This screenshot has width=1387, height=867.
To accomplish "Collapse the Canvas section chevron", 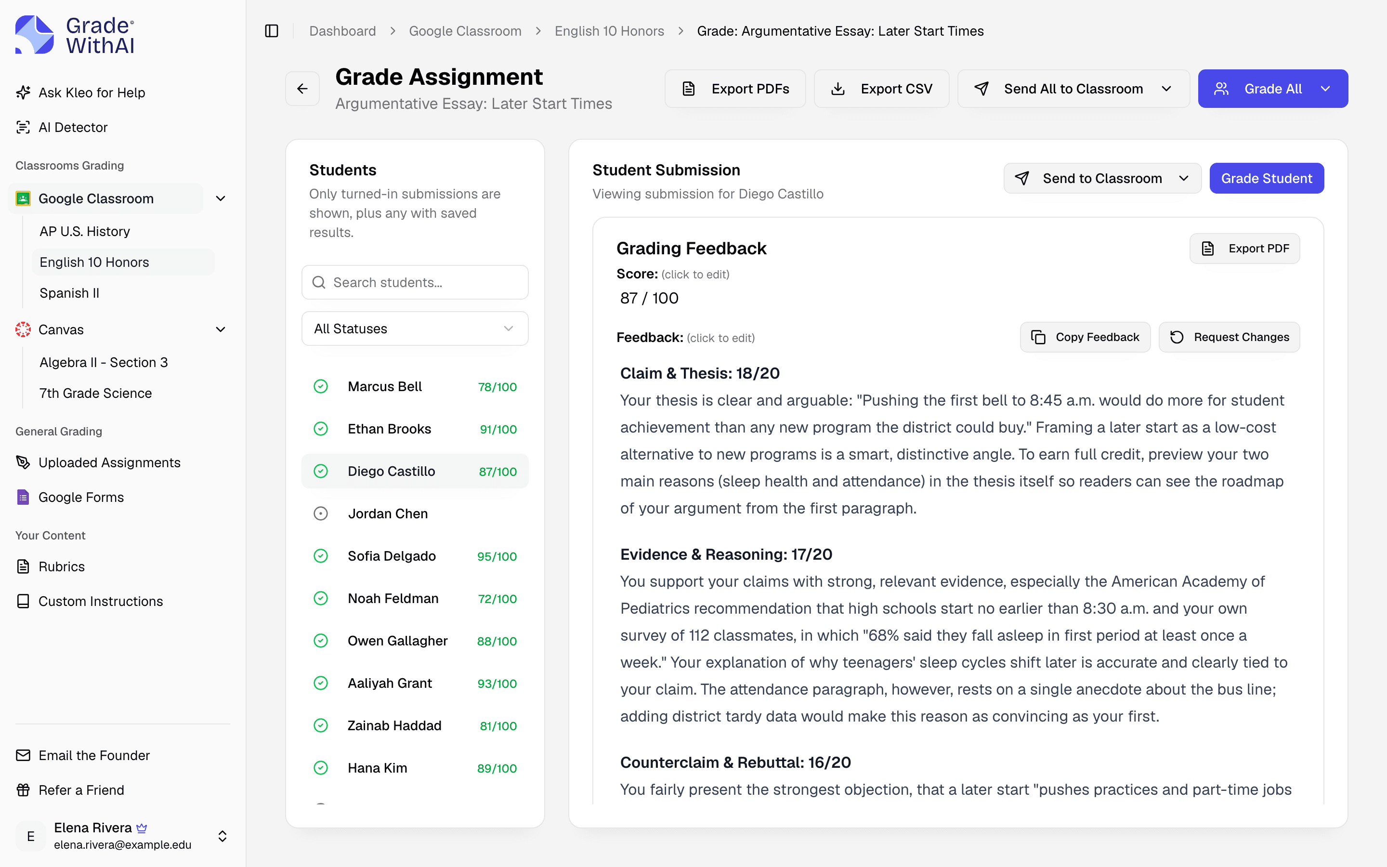I will pyautogui.click(x=221, y=329).
